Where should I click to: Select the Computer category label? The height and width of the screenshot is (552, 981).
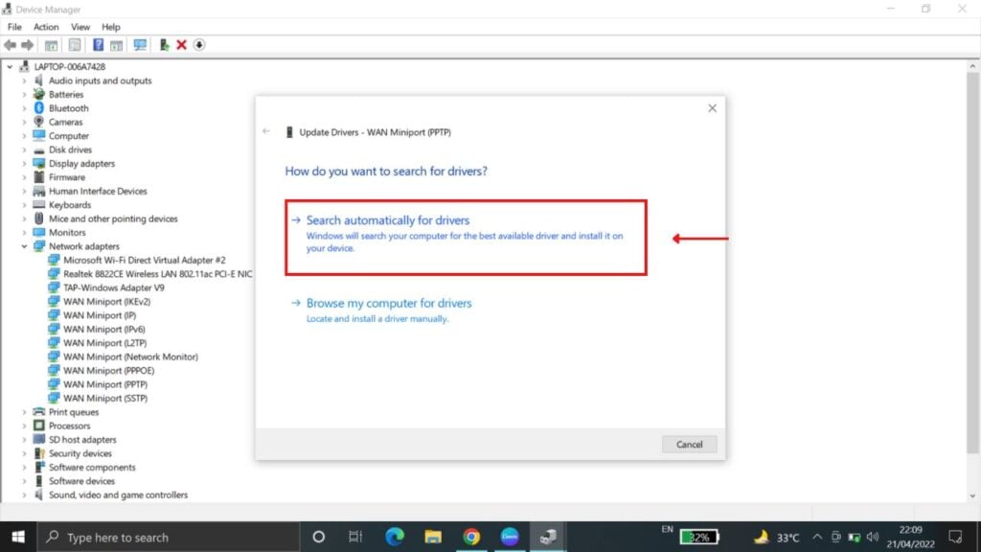click(69, 136)
